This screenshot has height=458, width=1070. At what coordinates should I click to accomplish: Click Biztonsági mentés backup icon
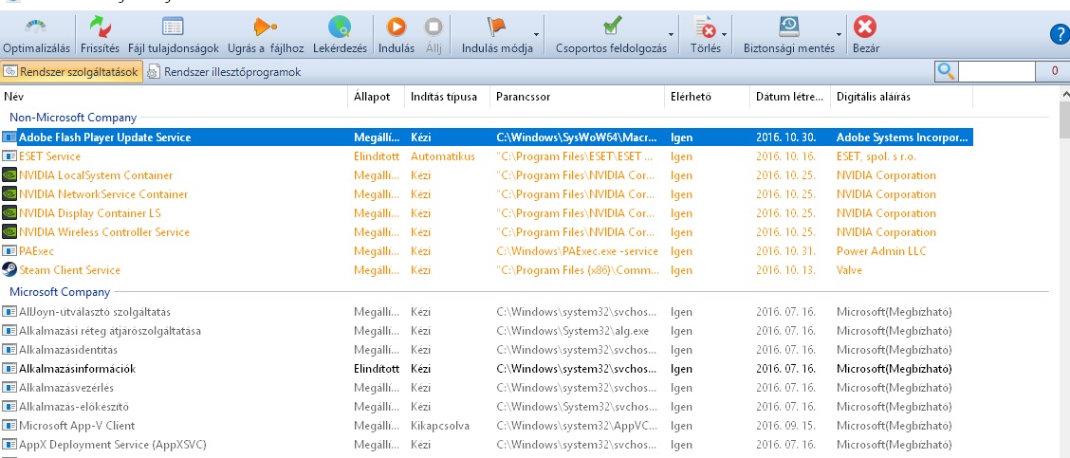tap(789, 27)
